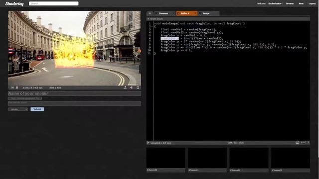The height and width of the screenshot is (179, 319).
Task: Click into the 'Name of your shader' field
Action: pyautogui.click(x=74, y=93)
